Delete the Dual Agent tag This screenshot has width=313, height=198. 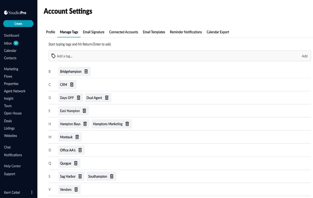pos(107,98)
